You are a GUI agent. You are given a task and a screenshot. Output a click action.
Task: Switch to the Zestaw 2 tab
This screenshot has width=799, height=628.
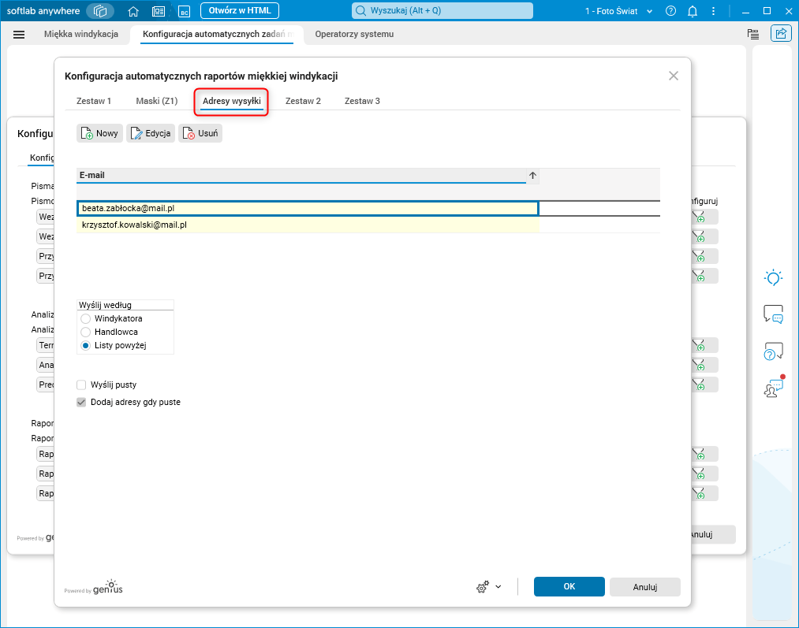303,101
